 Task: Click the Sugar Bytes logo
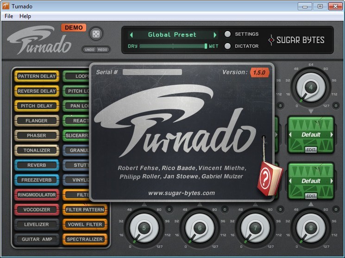click(296, 40)
